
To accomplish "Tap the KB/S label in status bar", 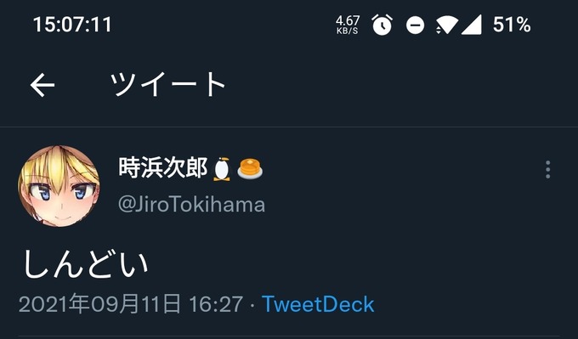I will click(347, 31).
